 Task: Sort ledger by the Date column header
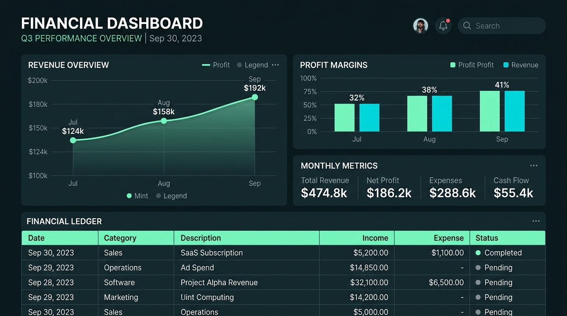[60, 238]
